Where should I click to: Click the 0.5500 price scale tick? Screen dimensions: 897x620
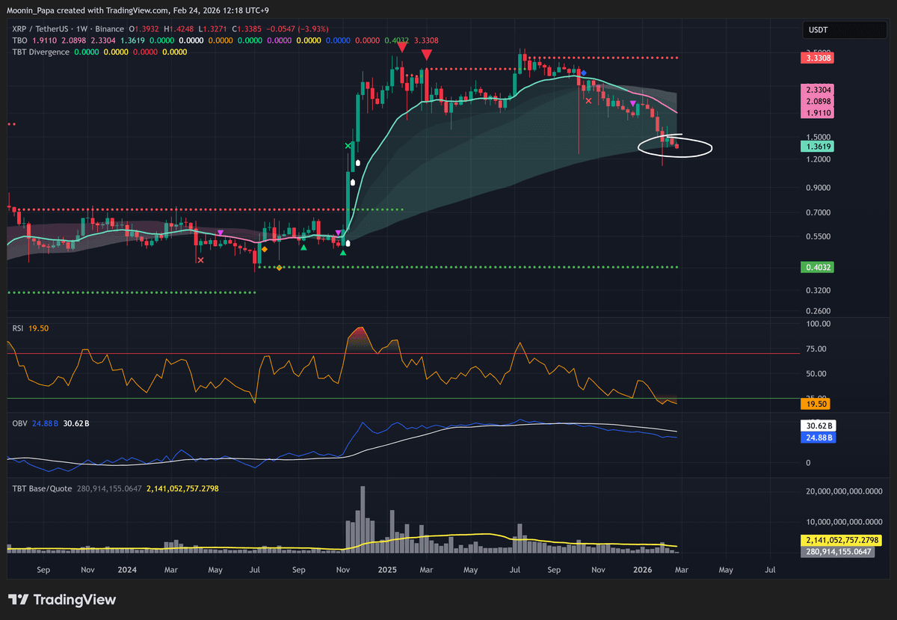click(x=817, y=237)
